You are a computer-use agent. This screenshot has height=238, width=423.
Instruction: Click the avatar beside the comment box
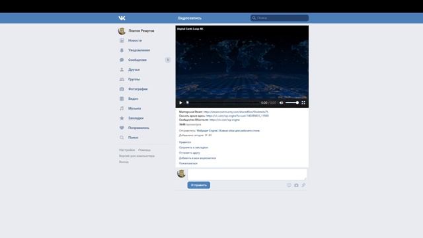(x=181, y=173)
